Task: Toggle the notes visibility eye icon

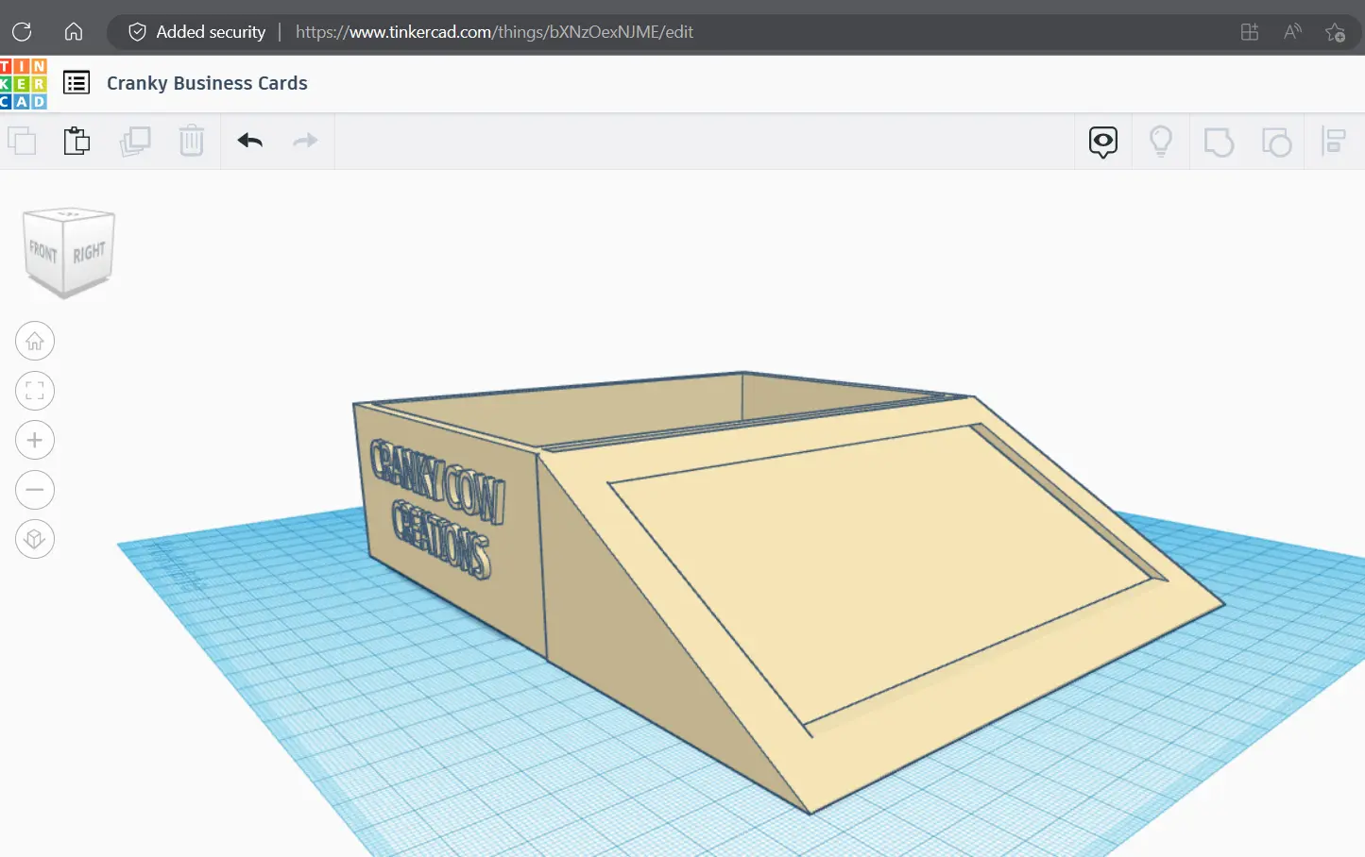Action: [1102, 142]
